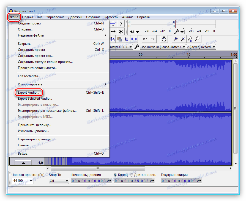Select the Multi-Tool mode
246x201 pixels.
tap(121, 31)
